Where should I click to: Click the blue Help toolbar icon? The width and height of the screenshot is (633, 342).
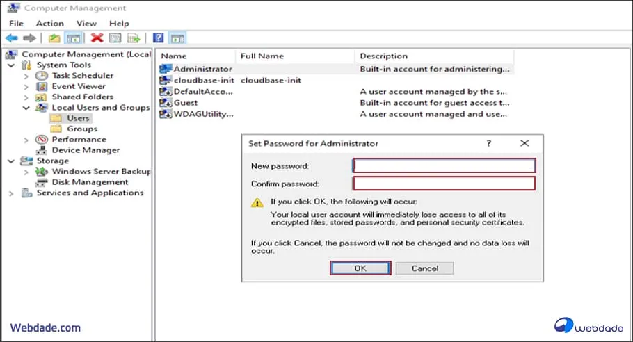click(158, 38)
